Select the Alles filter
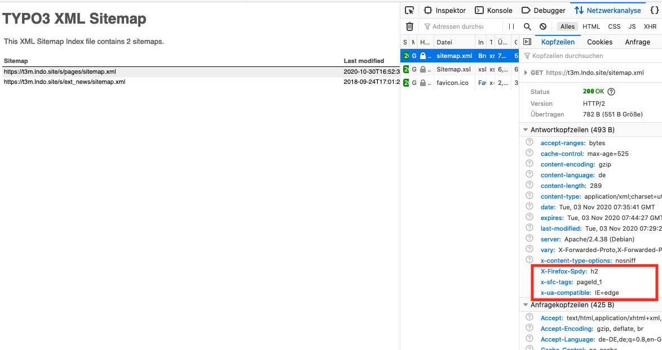Viewport: 662px width, 350px height. pyautogui.click(x=567, y=26)
